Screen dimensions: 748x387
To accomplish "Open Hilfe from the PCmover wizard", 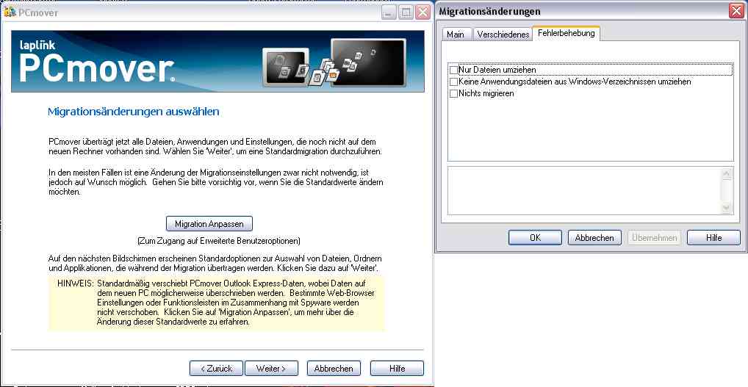I will click(x=397, y=368).
